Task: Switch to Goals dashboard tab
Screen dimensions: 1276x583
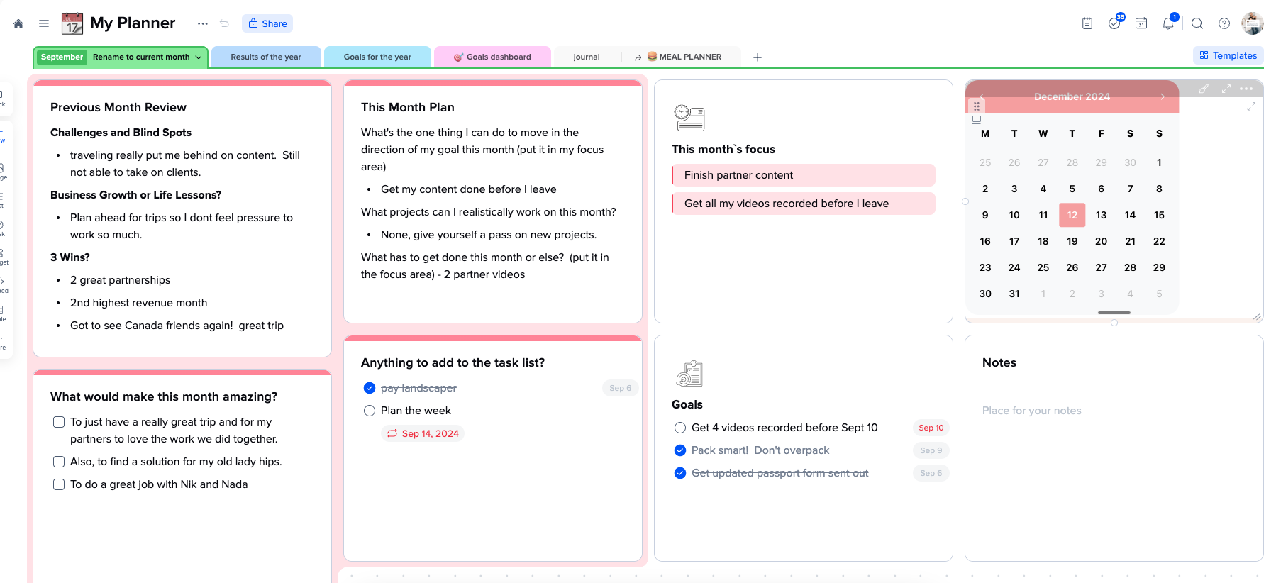Action: (493, 57)
